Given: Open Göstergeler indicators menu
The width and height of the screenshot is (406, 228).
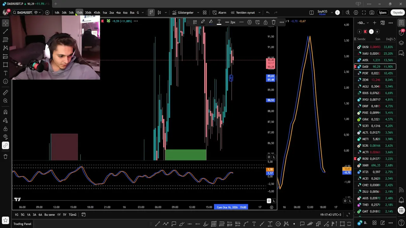Looking at the screenshot, I should point(183,13).
